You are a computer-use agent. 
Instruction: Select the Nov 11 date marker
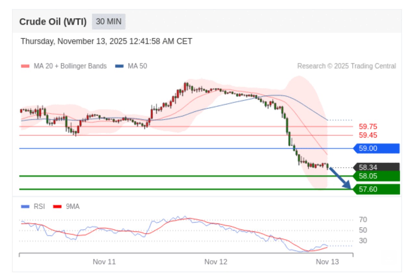104,262
